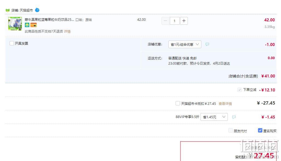Click the unit price 42.00 text
This screenshot has width=281, height=161.
141,20
